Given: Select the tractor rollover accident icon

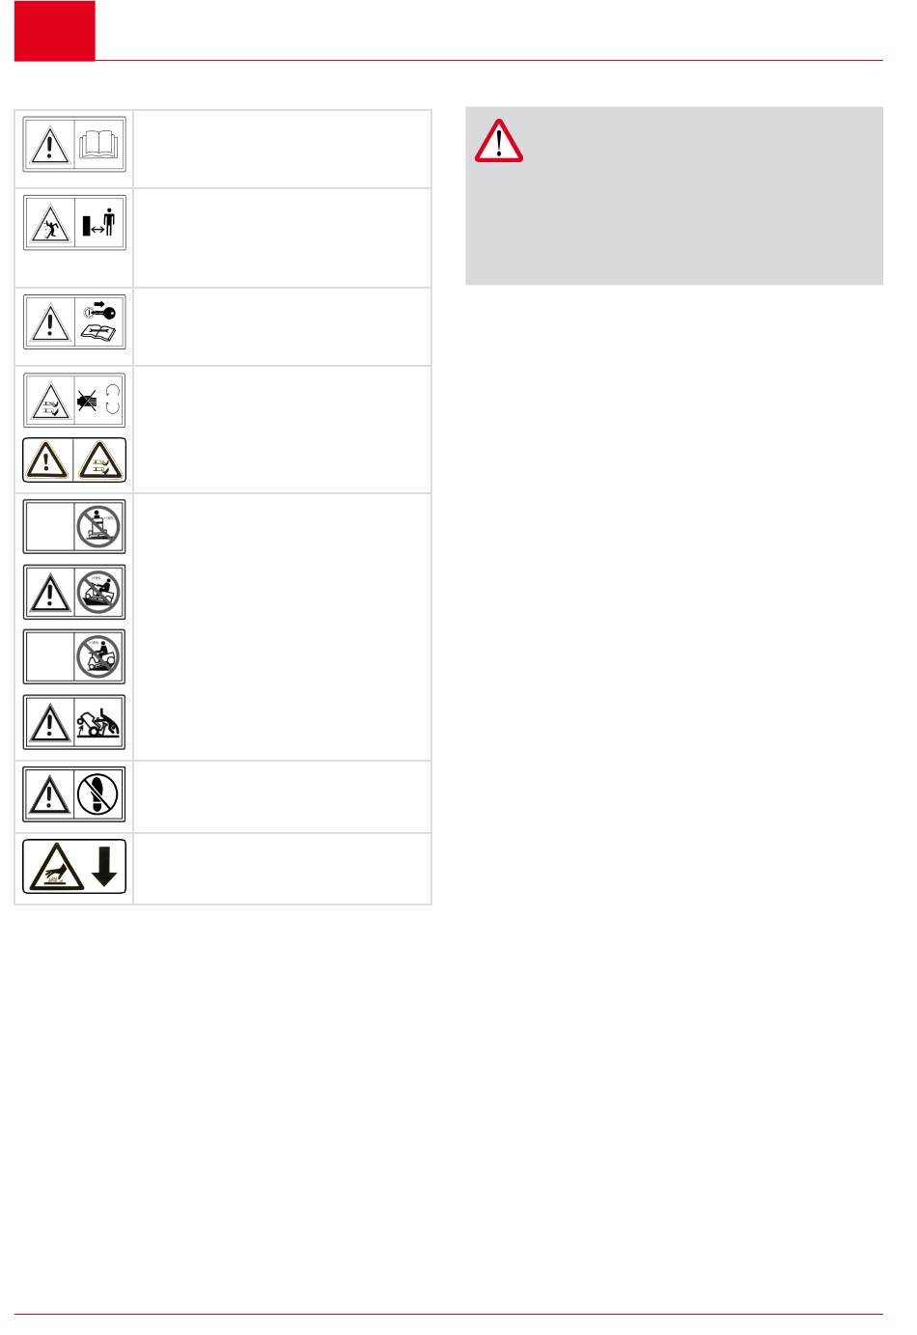Looking at the screenshot, I should click(x=99, y=723).
